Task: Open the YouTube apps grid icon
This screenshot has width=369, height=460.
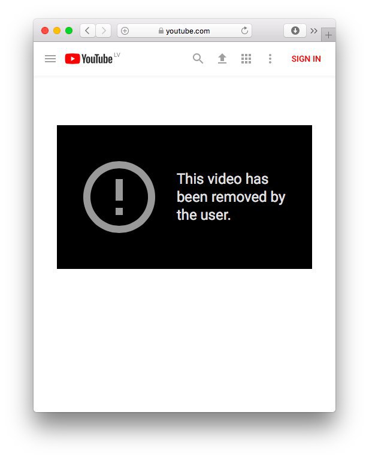Action: (x=246, y=59)
